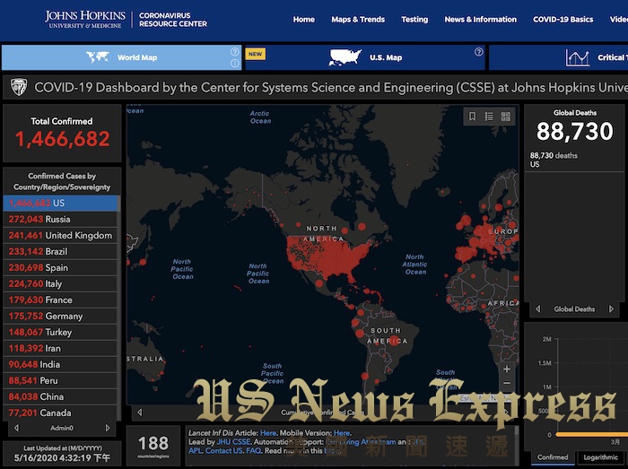Open COVID-19 Basics menu

pyautogui.click(x=563, y=19)
